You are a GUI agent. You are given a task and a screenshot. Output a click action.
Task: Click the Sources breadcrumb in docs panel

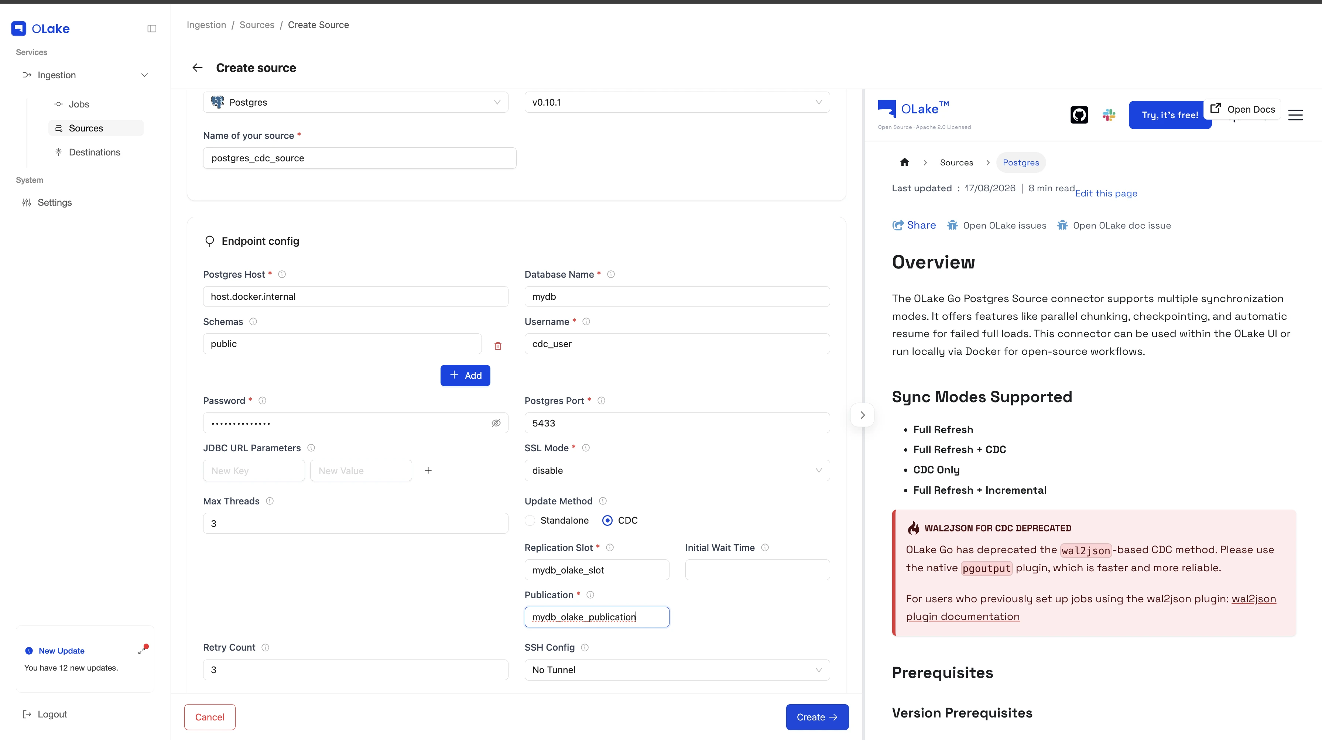click(956, 162)
